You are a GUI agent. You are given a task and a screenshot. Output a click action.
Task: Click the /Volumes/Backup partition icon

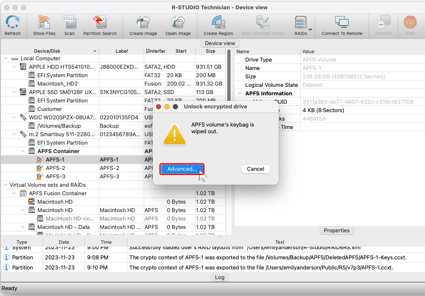tap(32, 126)
